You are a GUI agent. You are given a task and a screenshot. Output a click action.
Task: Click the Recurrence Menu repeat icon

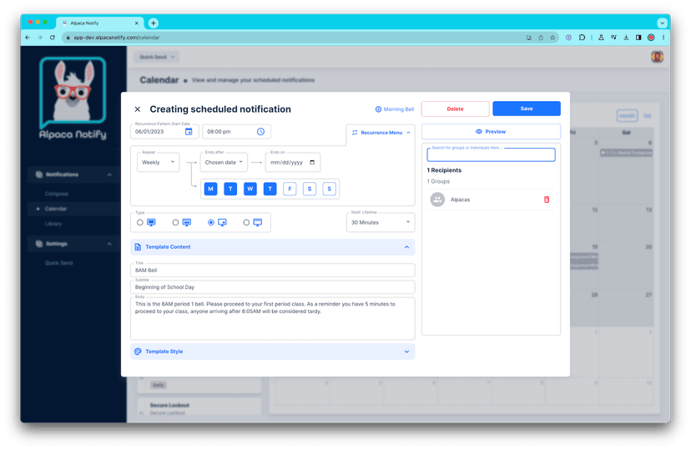click(x=355, y=133)
